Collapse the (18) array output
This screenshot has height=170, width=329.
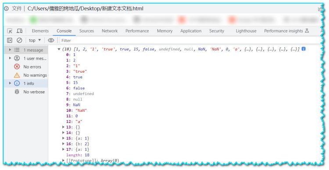click(x=59, y=49)
